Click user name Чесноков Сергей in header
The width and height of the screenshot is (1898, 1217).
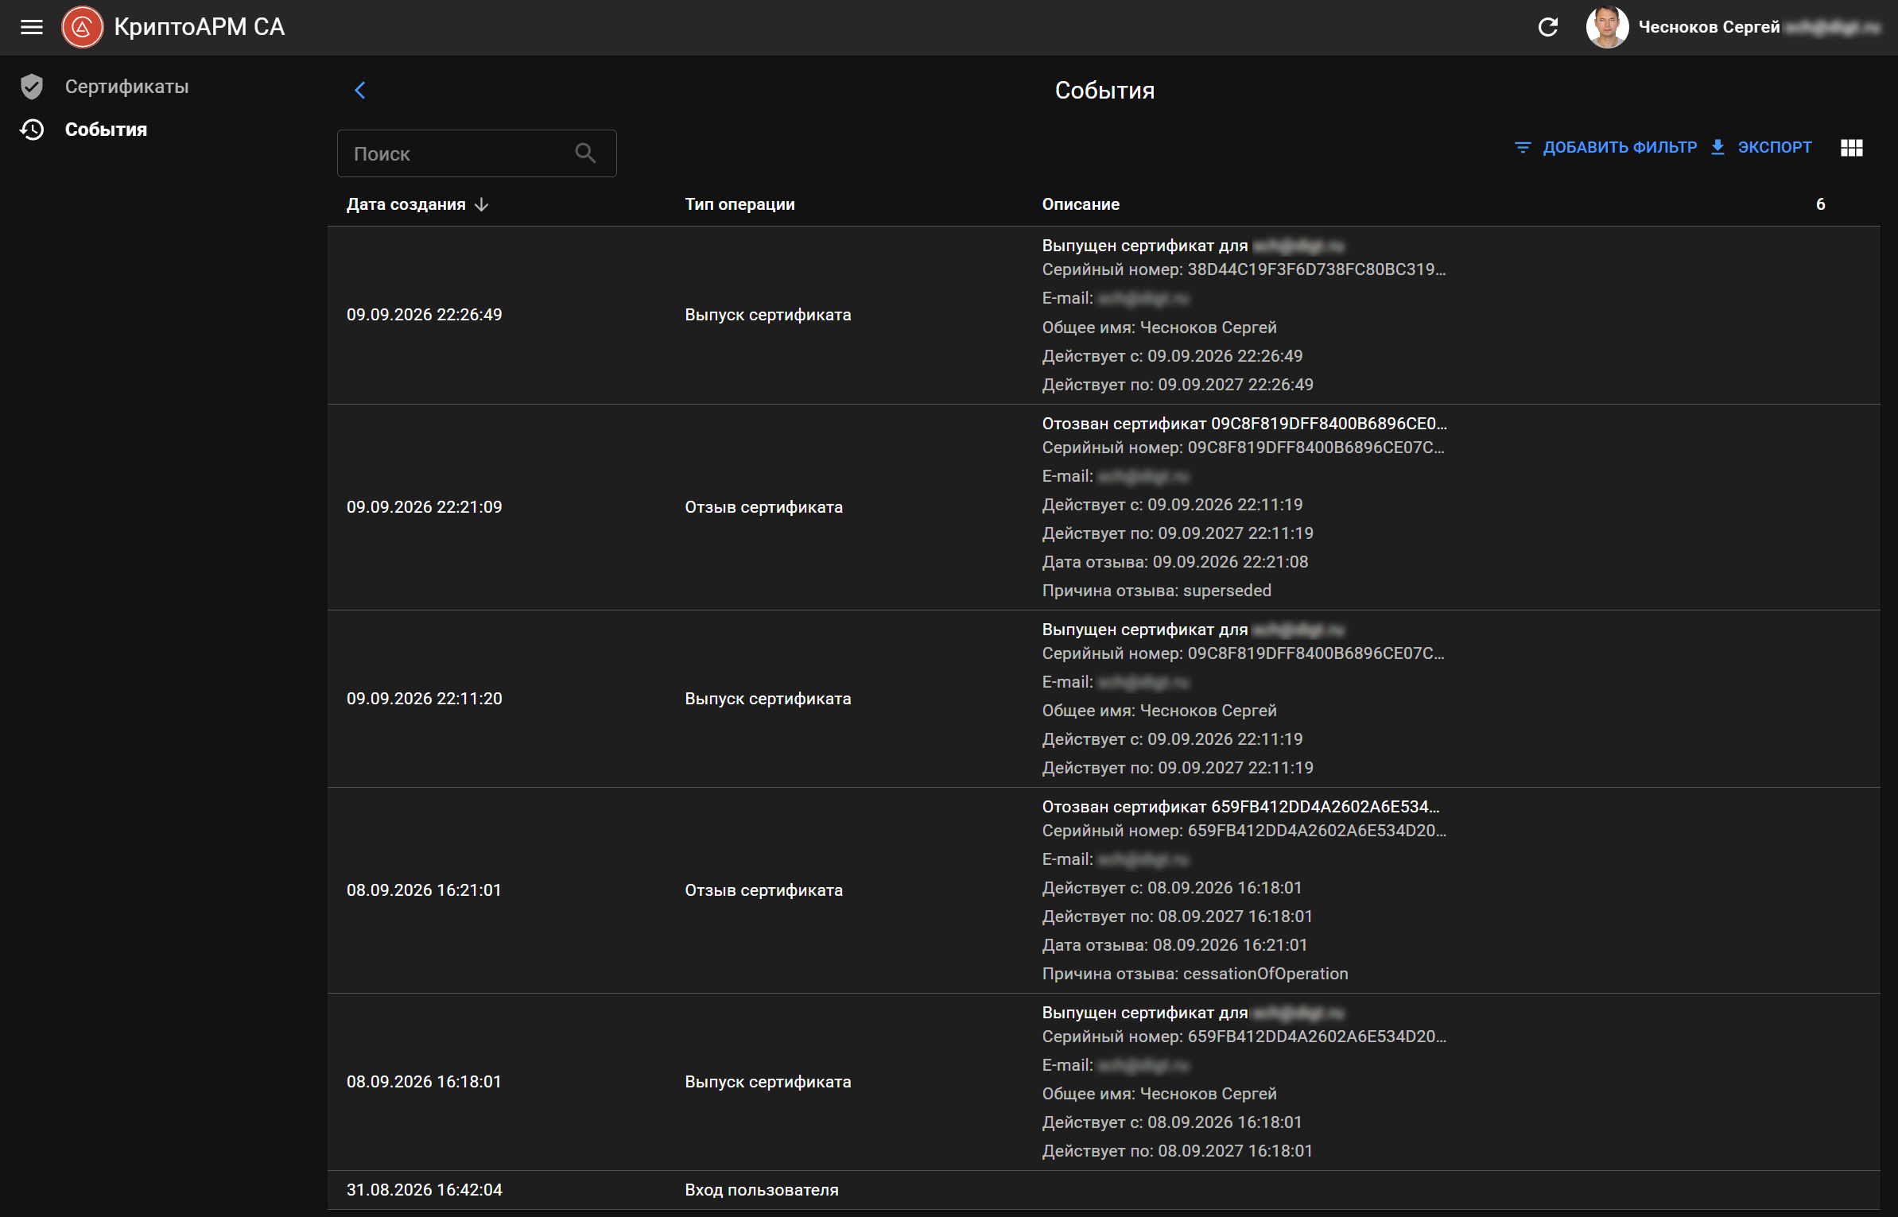1709,27
